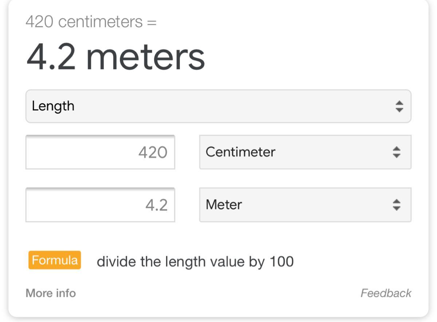The width and height of the screenshot is (437, 322).
Task: Open the Length unit category dropdown
Action: (219, 106)
